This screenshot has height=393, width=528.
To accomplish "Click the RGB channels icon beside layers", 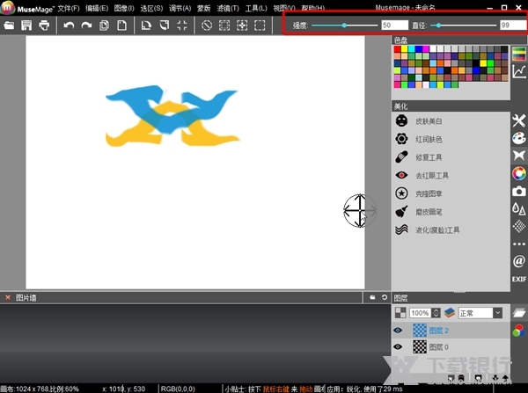I will pos(518,331).
